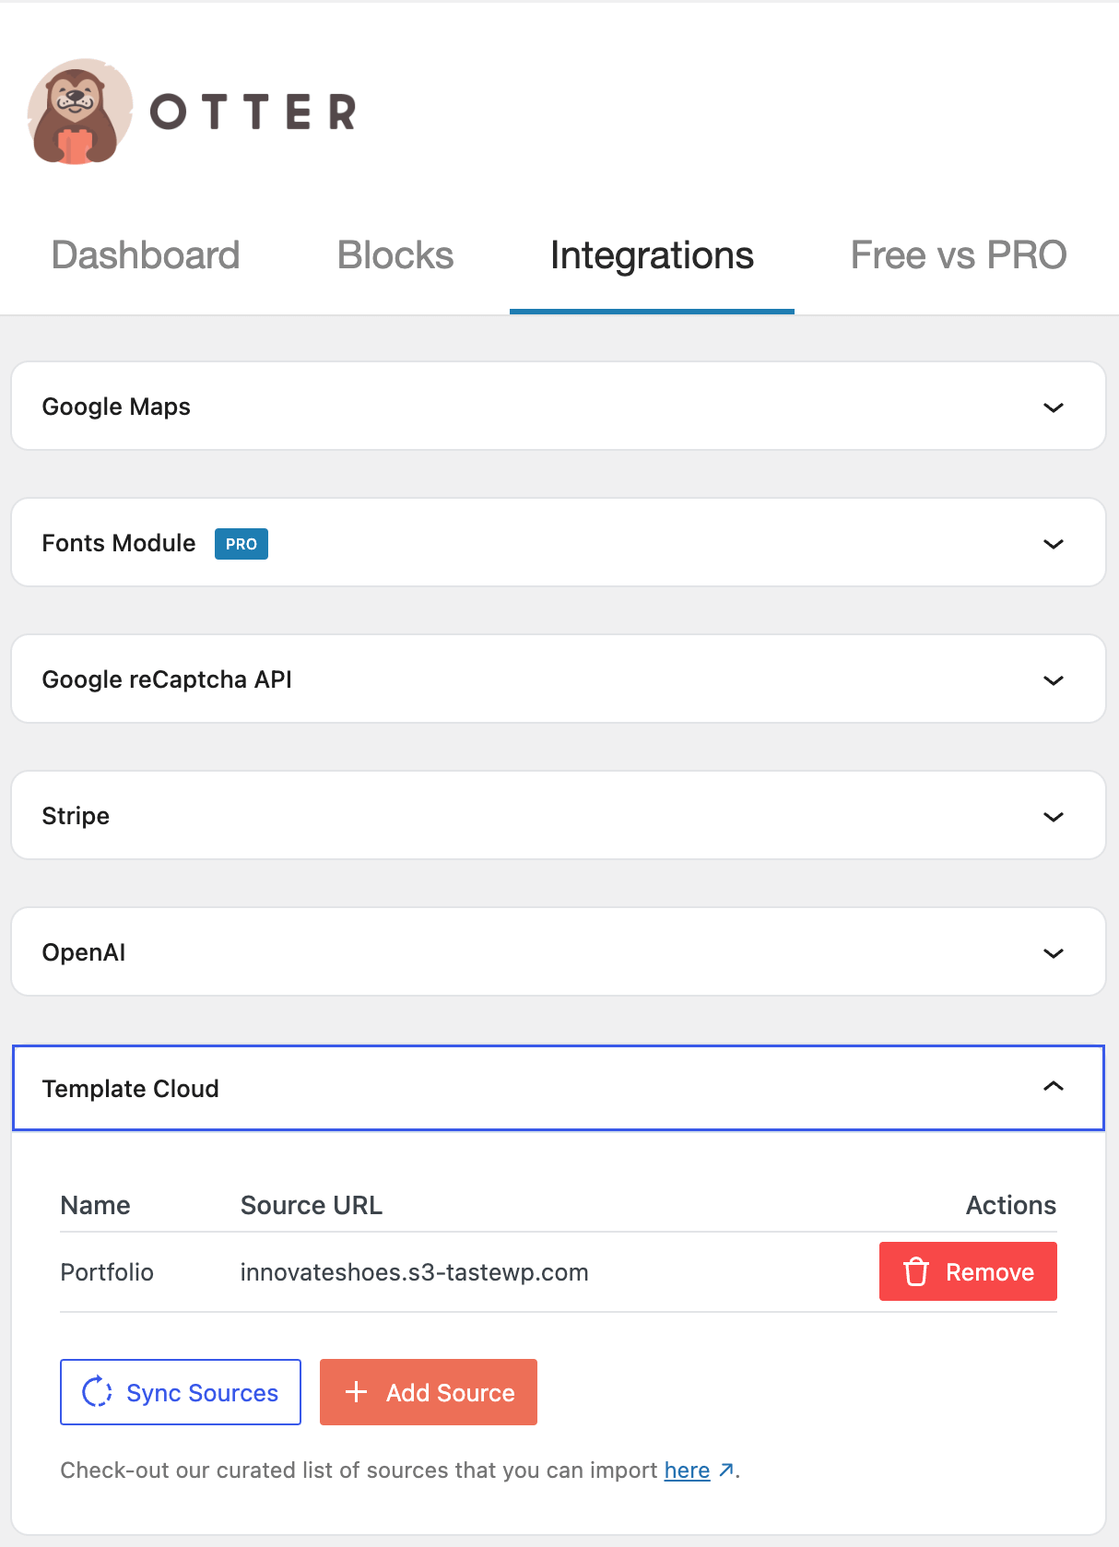Screen dimensions: 1119x1547
Task: Collapse the Template Cloud section
Action: pyautogui.click(x=1053, y=1088)
